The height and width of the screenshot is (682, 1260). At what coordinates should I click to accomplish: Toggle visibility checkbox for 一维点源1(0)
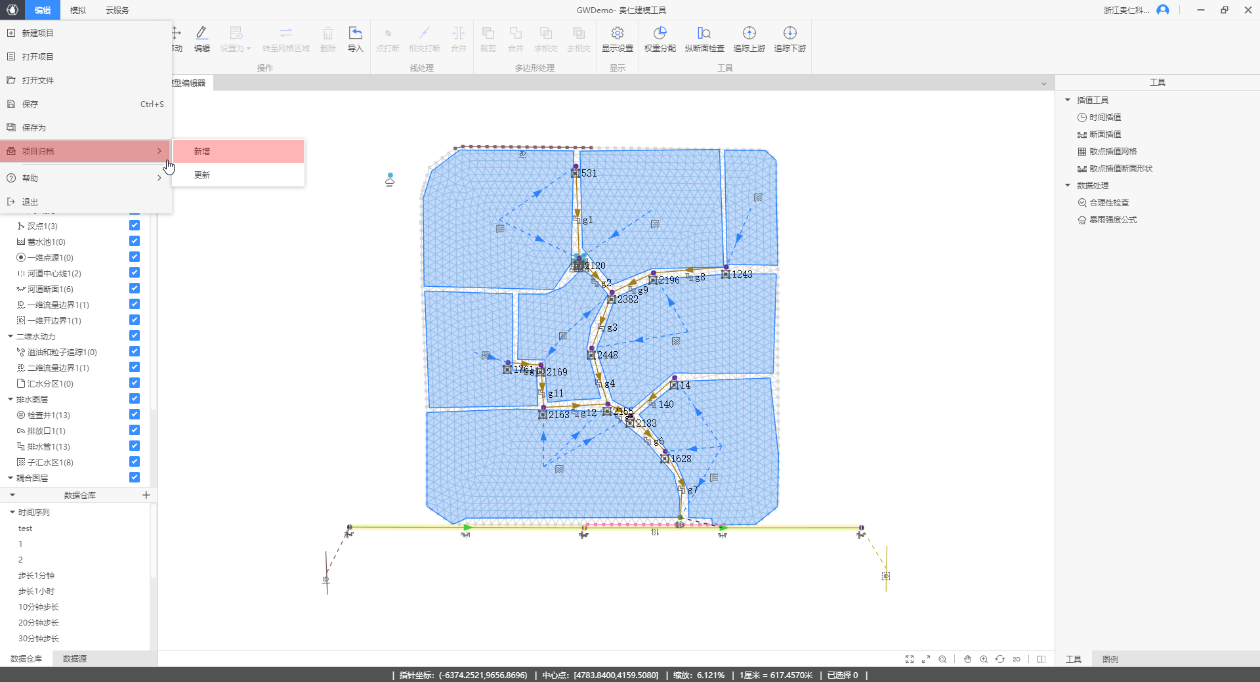[x=135, y=257]
